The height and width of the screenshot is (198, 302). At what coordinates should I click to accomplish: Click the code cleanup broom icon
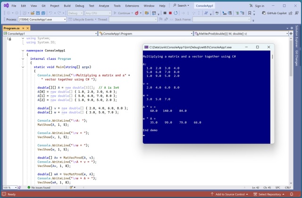point(71,187)
